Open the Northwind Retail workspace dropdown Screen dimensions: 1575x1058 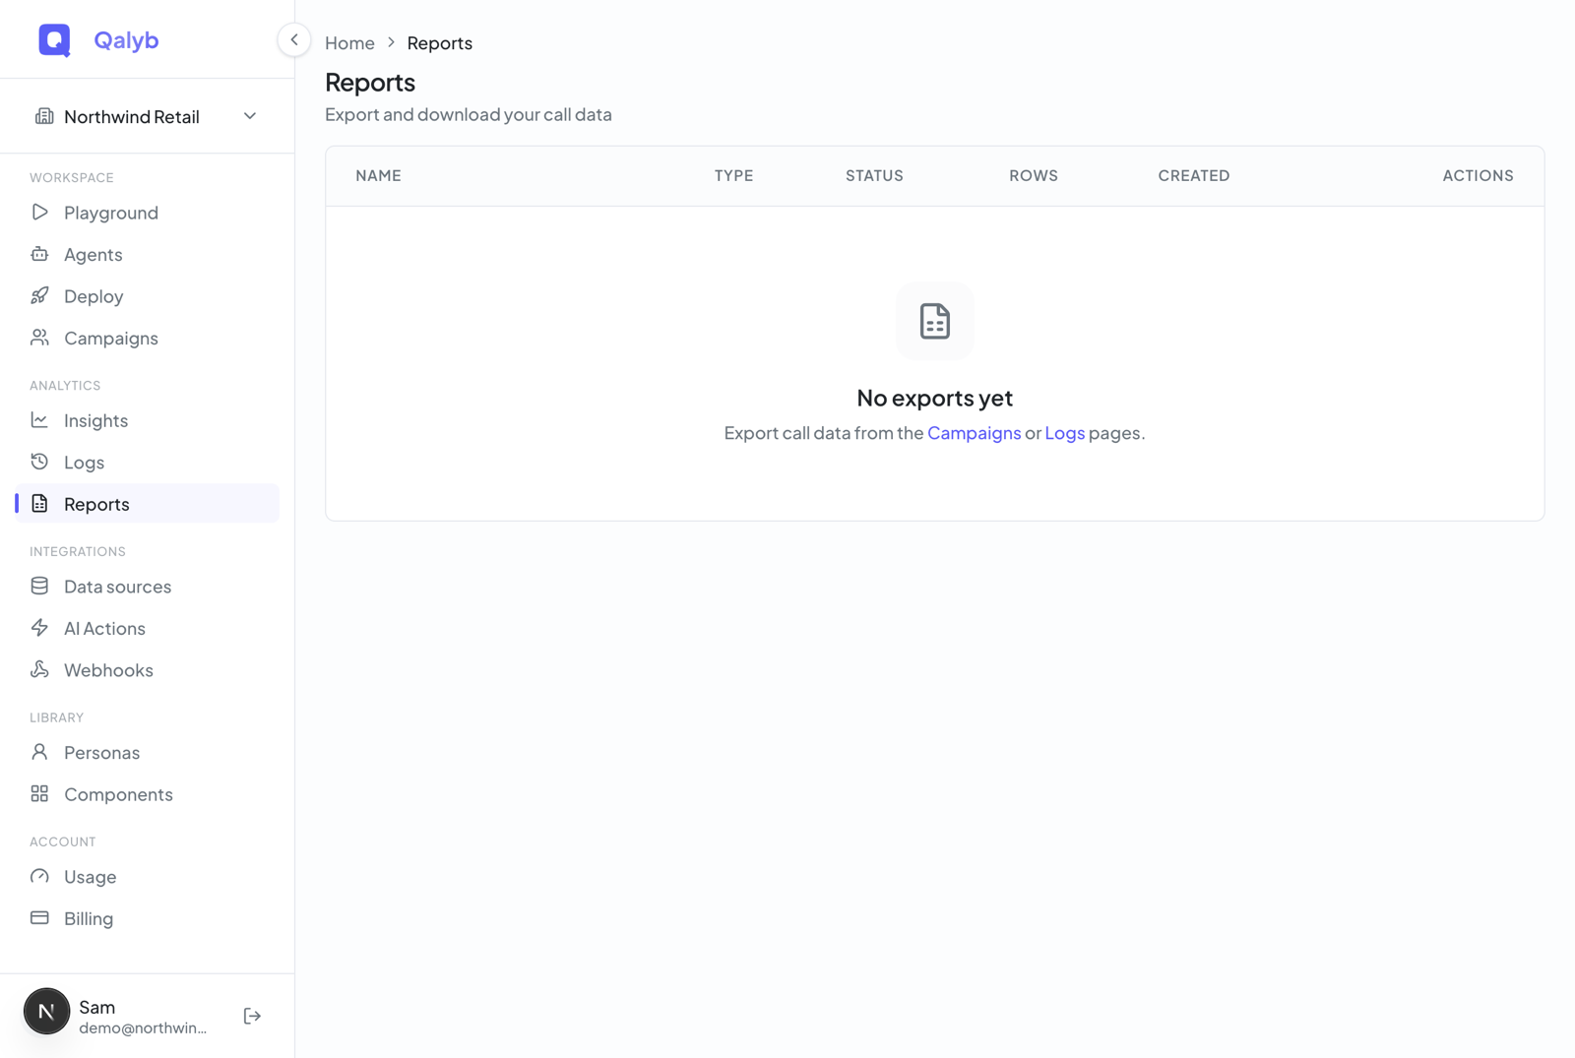click(x=147, y=116)
